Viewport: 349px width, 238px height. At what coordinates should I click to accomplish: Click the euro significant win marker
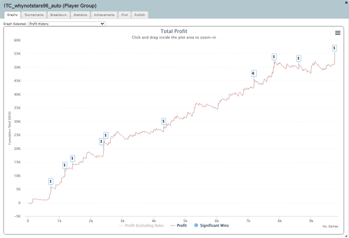(253, 73)
